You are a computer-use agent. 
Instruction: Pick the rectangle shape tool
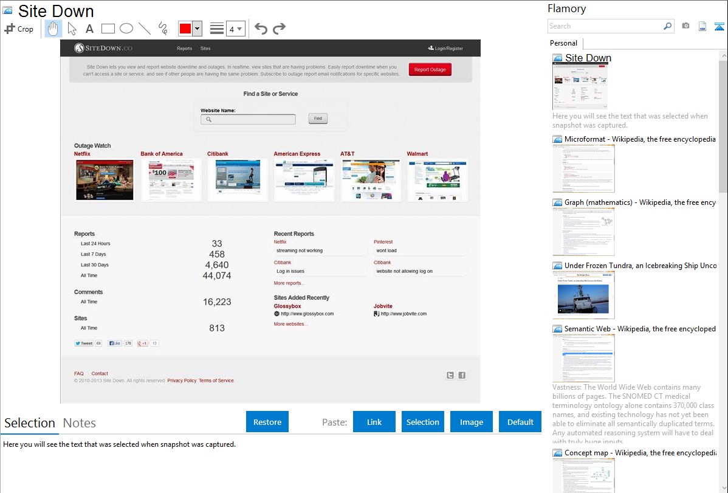pyautogui.click(x=108, y=29)
